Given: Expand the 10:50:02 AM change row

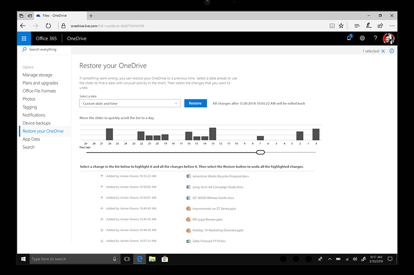Looking at the screenshot, I should point(102,187).
